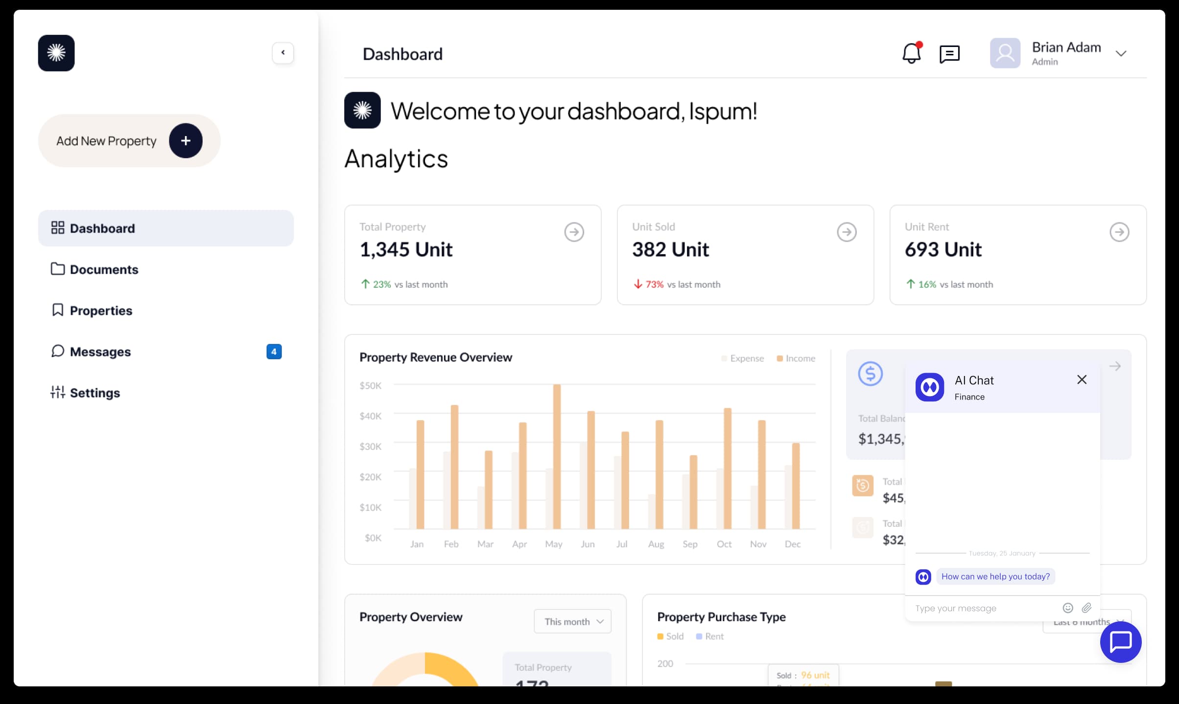
Task: Open Documents from the sidebar
Action: 103,269
